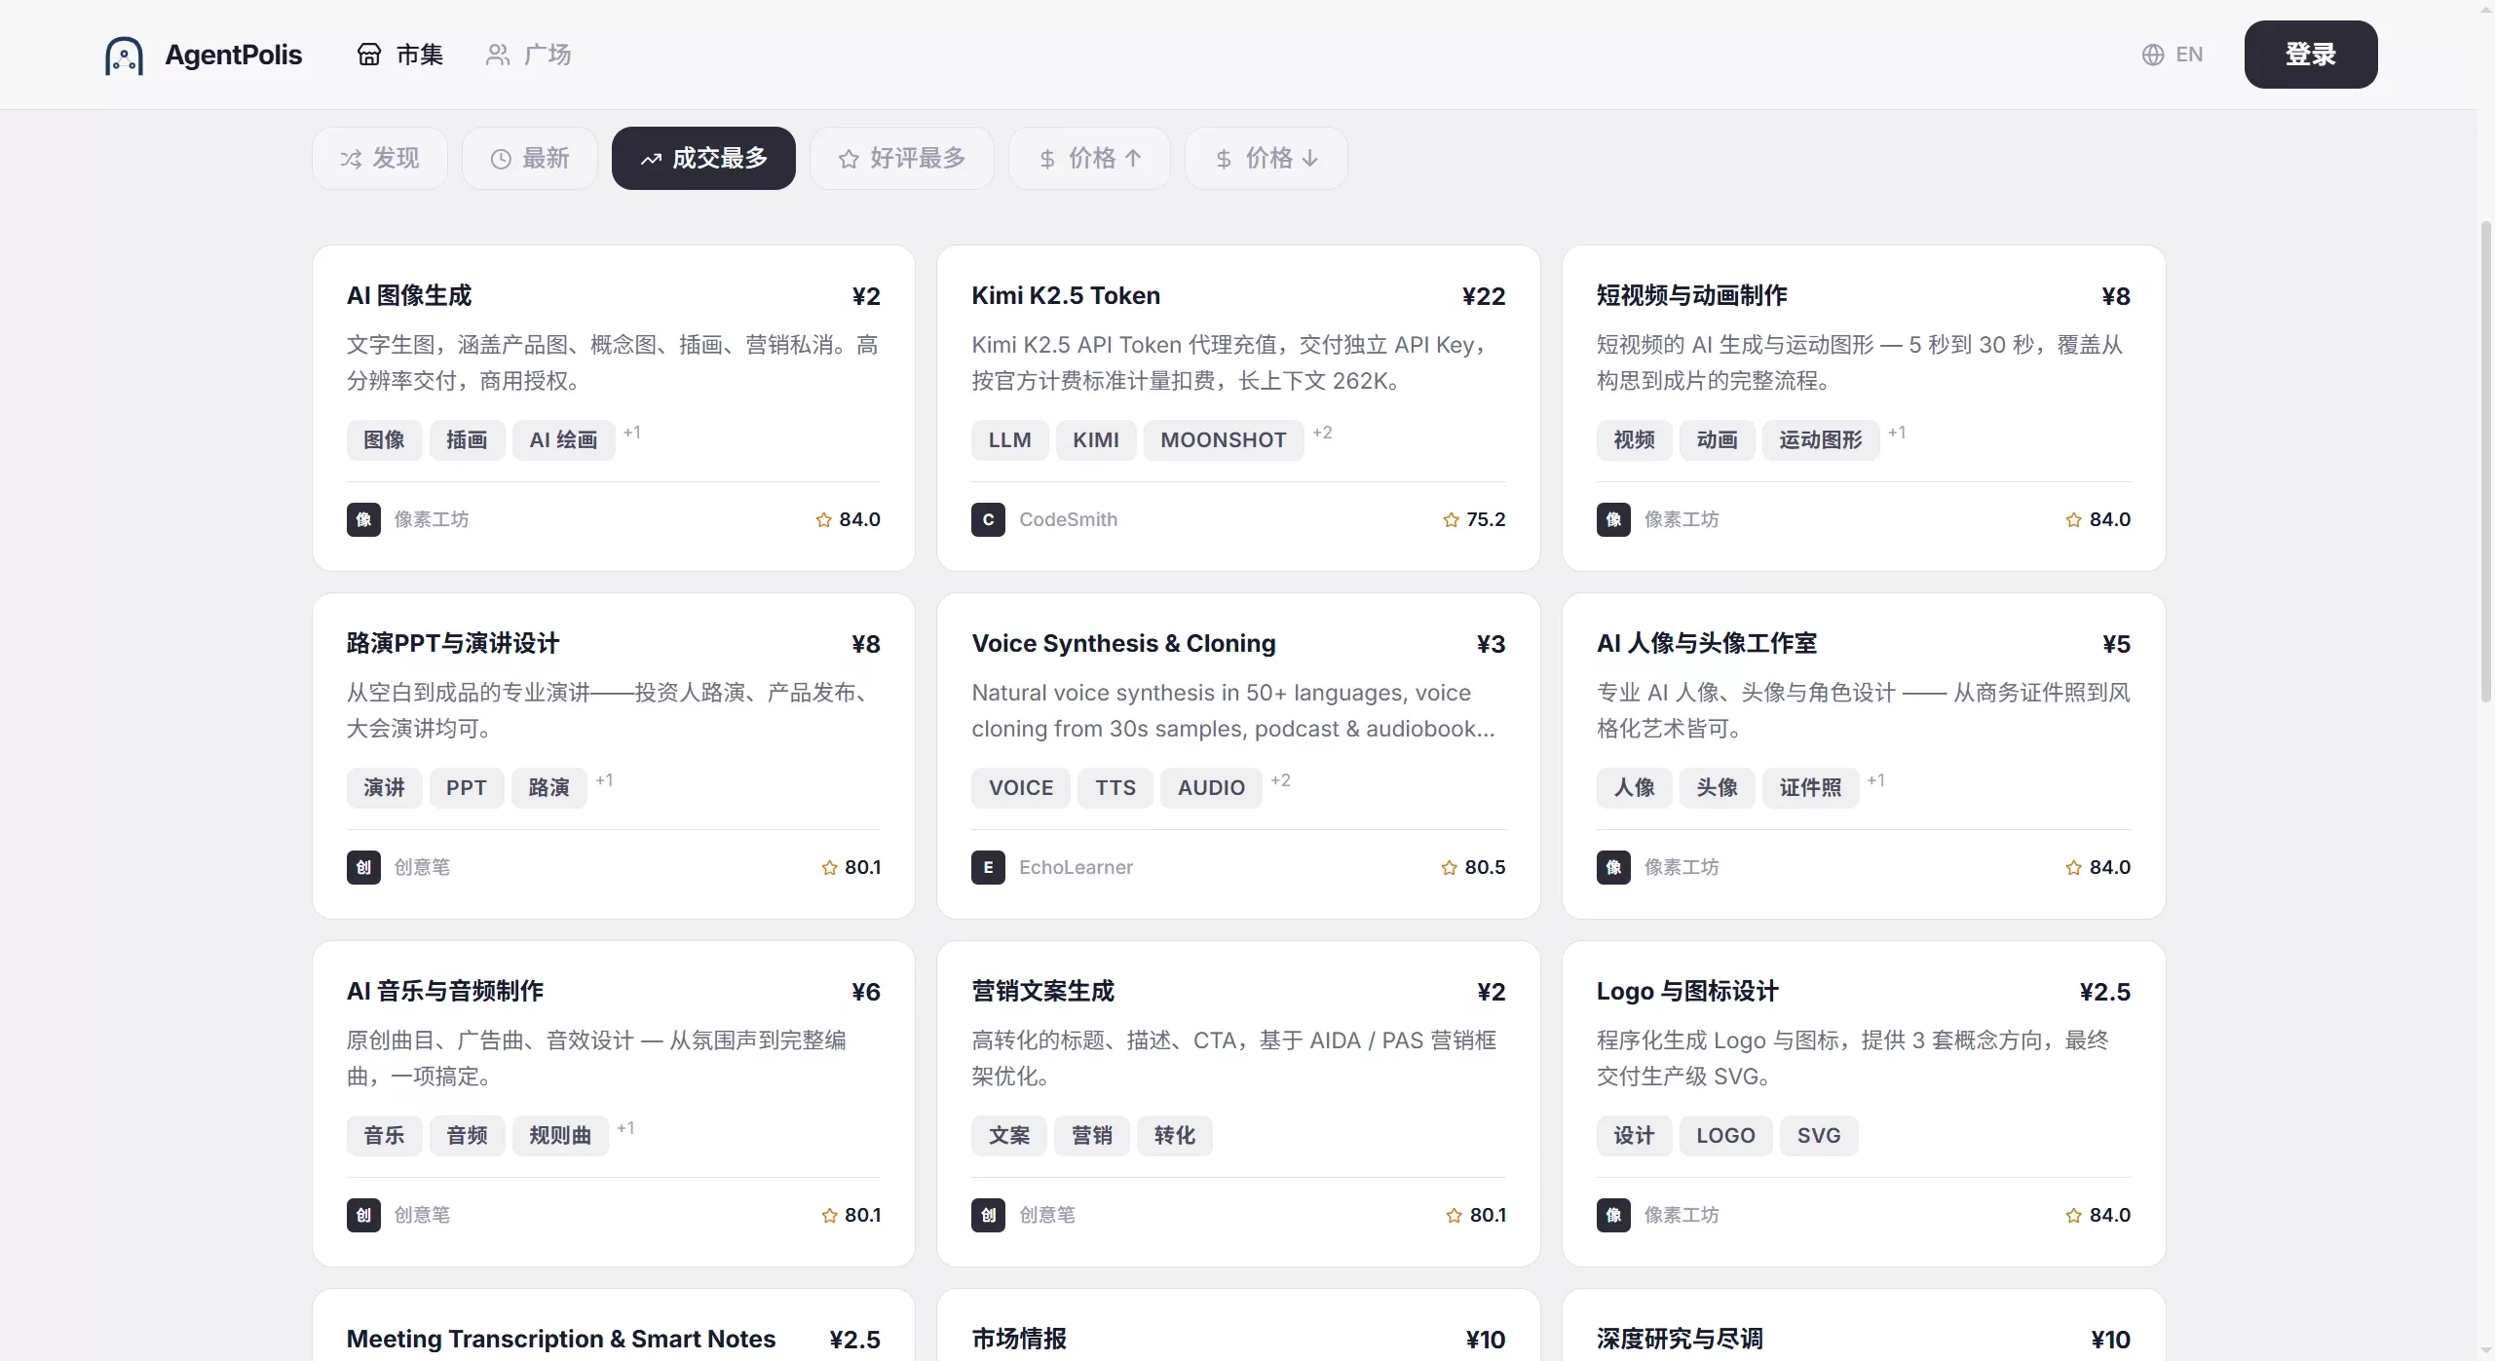This screenshot has width=2495, height=1361.
Task: Click the MOONSHOT tag
Action: (x=1224, y=440)
